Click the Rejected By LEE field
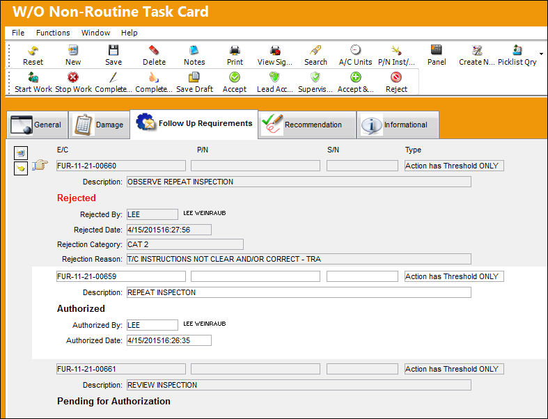The width and height of the screenshot is (548, 419). pos(152,214)
